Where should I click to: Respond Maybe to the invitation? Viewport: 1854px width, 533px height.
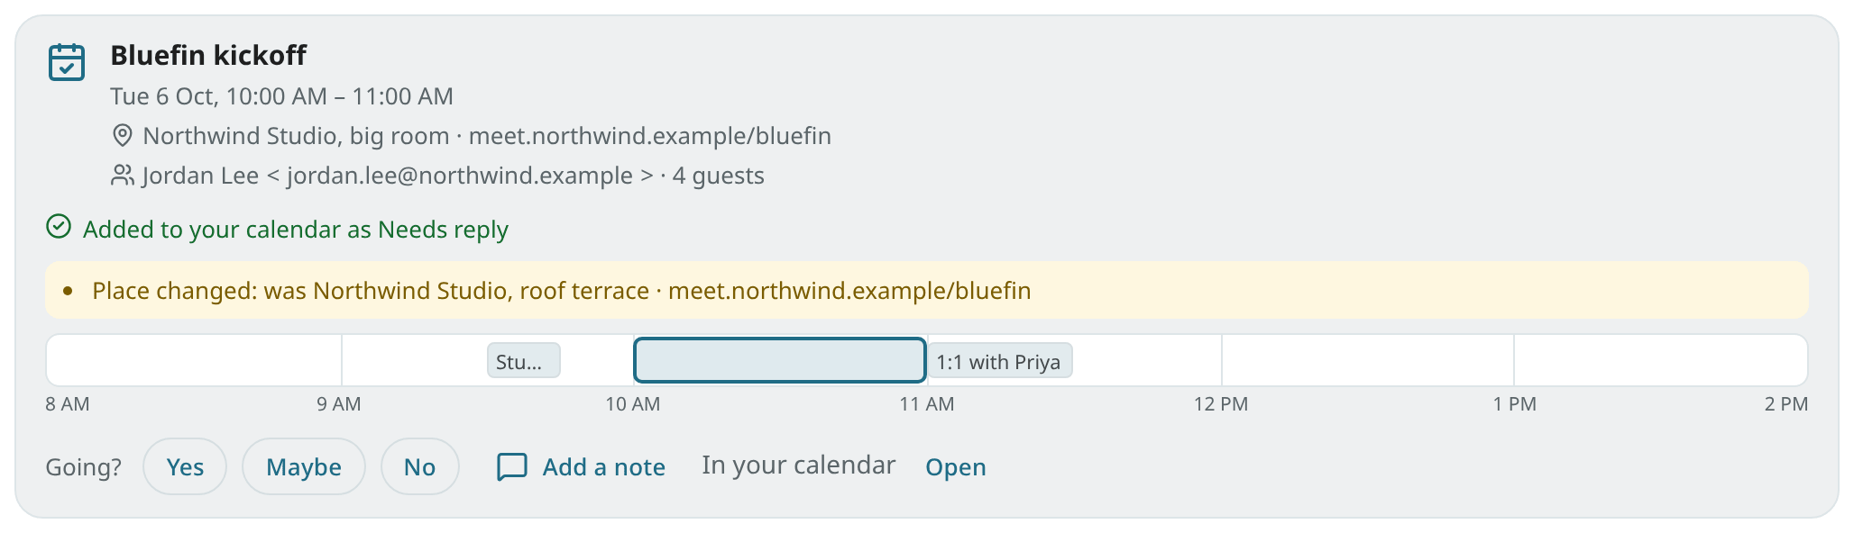304,466
